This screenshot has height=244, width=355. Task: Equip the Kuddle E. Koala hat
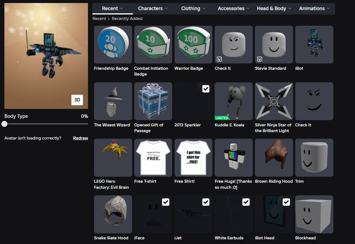(234, 101)
